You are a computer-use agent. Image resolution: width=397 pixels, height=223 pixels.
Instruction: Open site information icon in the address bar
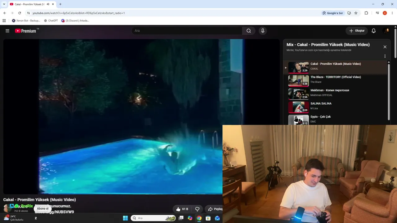29,13
